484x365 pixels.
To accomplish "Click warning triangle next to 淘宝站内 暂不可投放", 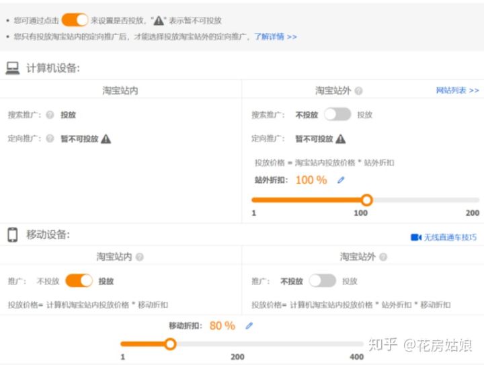I will click(106, 138).
